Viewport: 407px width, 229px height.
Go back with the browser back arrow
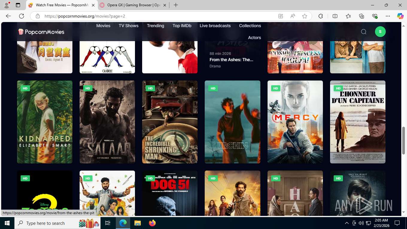click(x=8, y=16)
